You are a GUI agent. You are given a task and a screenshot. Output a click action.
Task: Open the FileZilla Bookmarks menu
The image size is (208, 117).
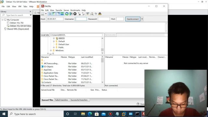point(75,10)
